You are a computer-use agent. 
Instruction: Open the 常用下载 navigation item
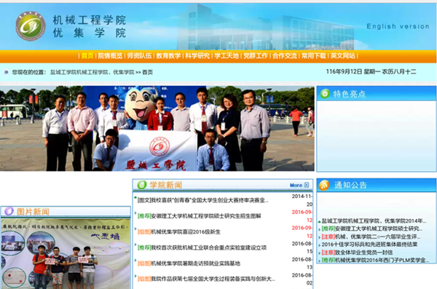coord(313,56)
